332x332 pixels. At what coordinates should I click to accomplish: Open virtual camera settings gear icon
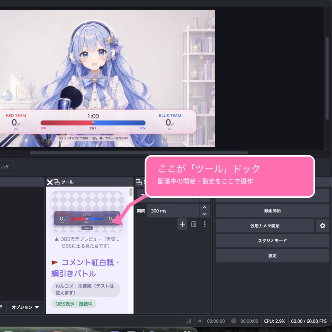coord(323,226)
